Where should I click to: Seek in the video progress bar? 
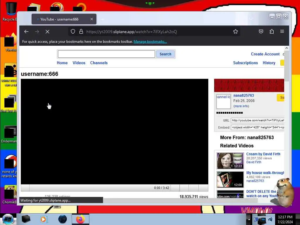tap(91, 188)
